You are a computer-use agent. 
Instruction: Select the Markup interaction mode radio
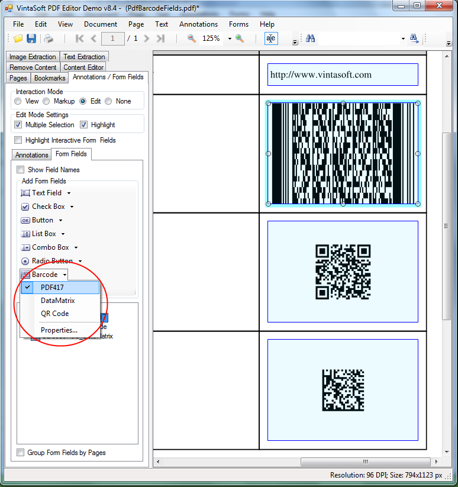[46, 101]
